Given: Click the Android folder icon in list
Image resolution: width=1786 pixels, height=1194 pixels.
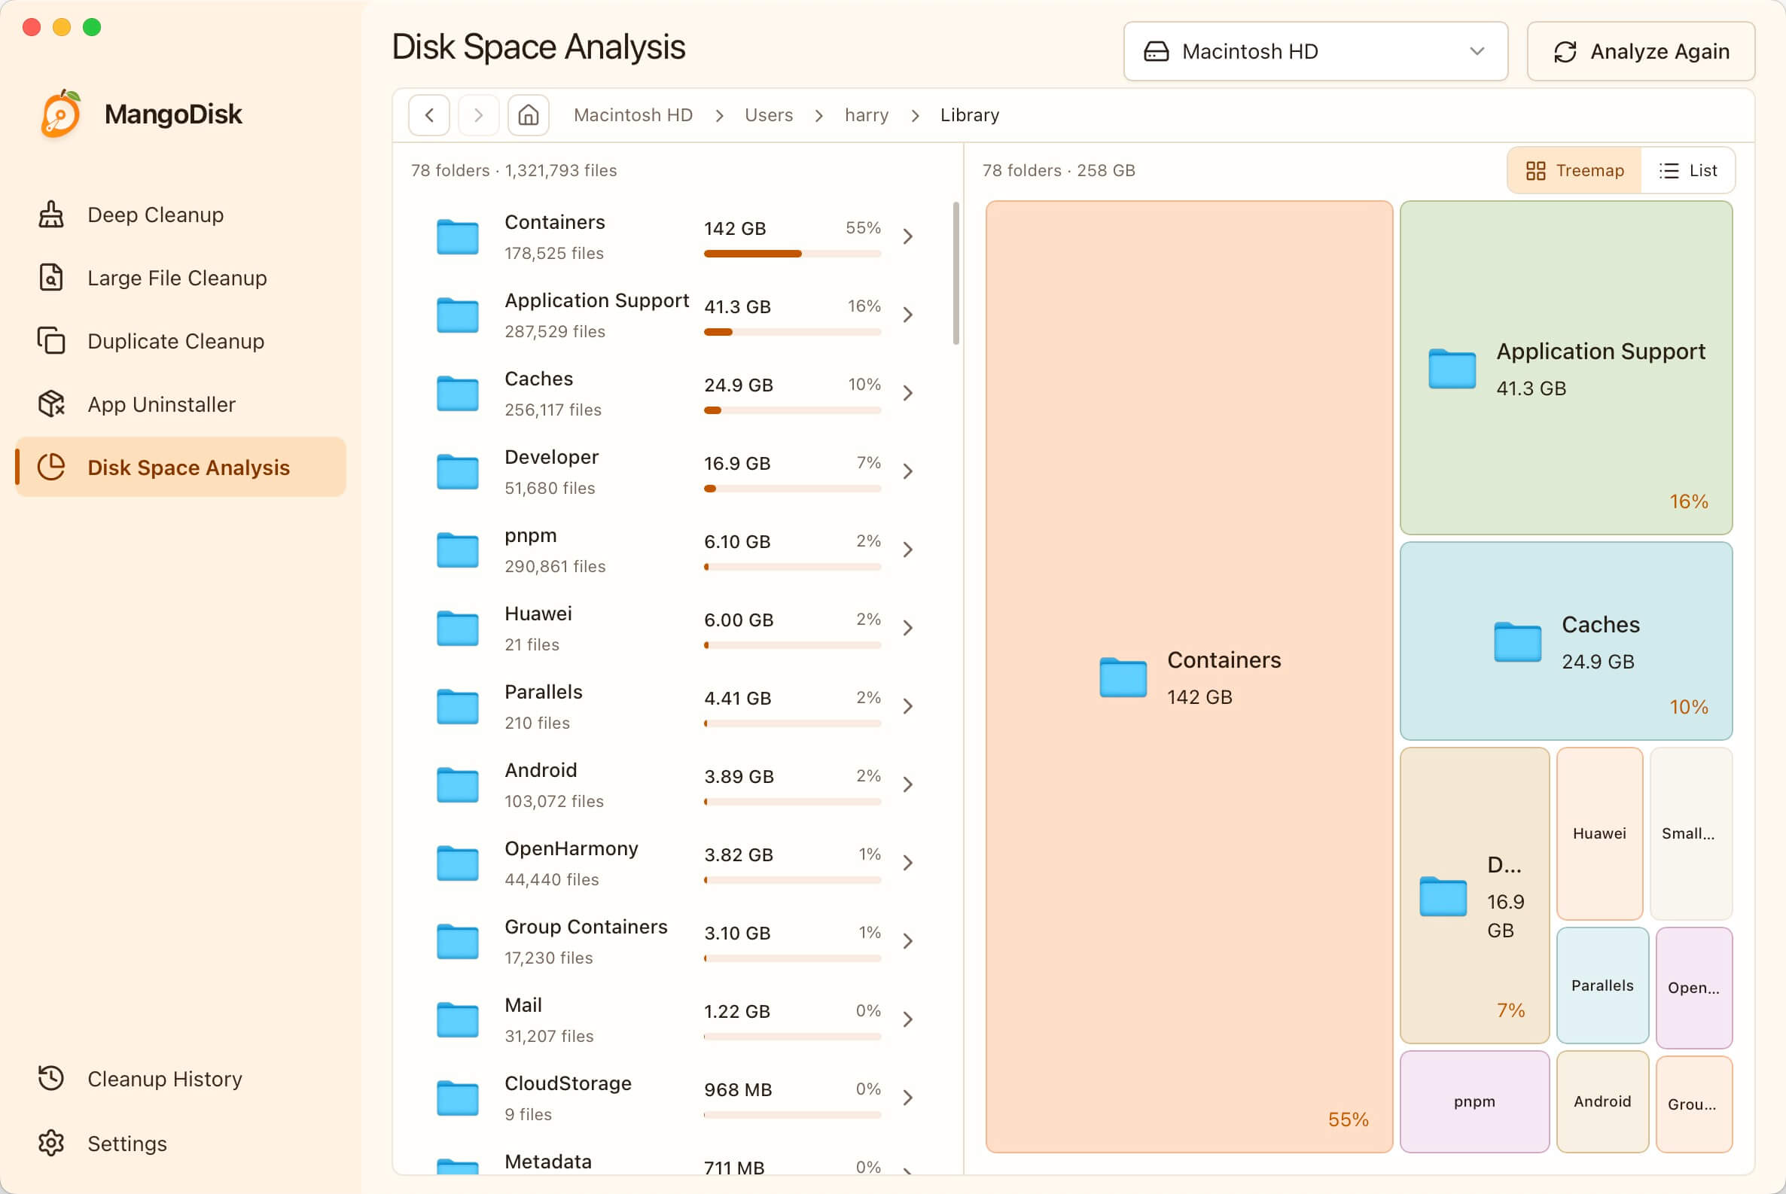Looking at the screenshot, I should pyautogui.click(x=458, y=786).
